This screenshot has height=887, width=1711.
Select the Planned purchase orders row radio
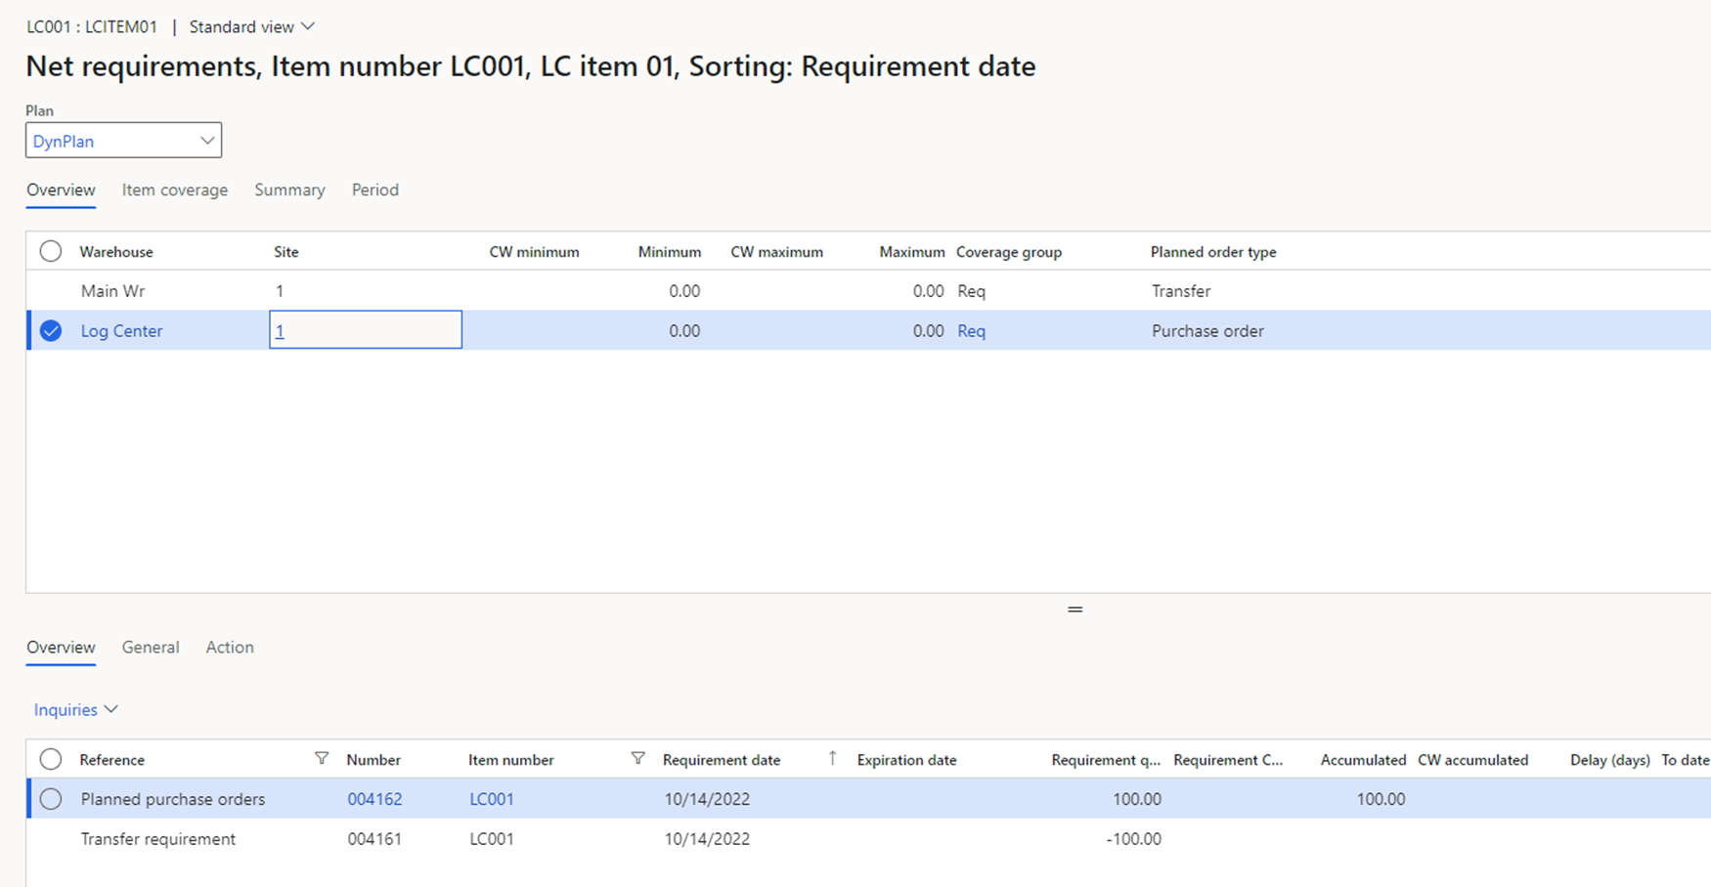pos(51,799)
